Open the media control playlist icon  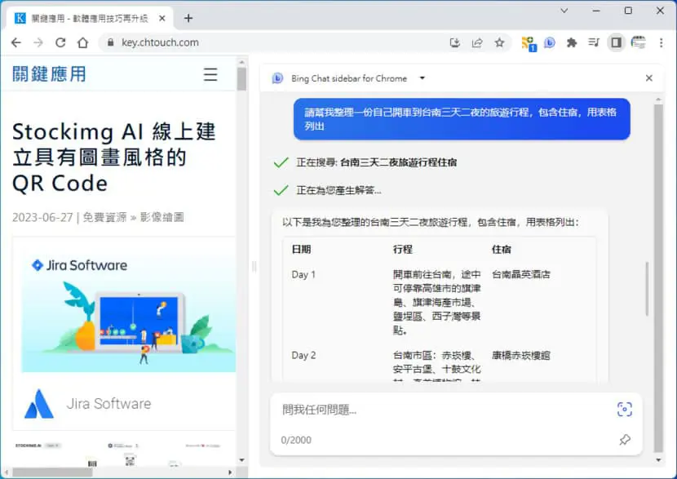pyautogui.click(x=594, y=42)
